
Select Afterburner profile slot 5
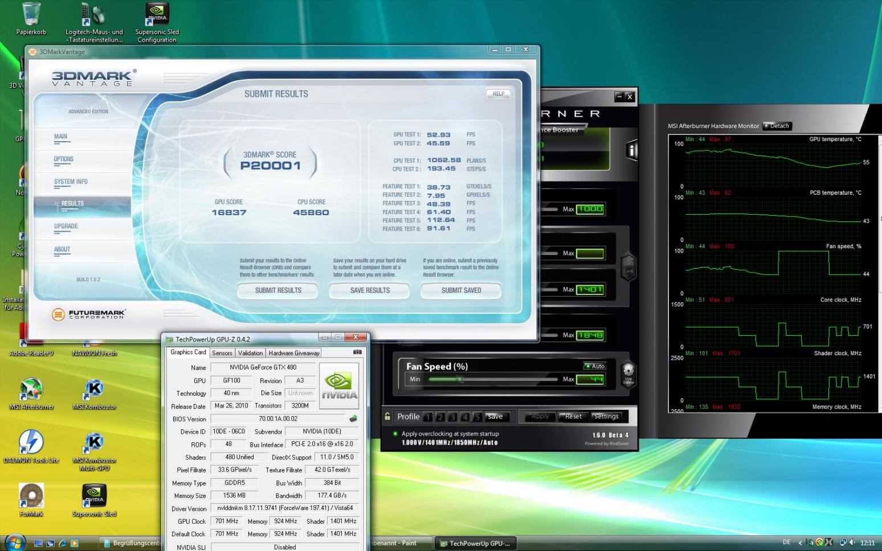pyautogui.click(x=477, y=417)
